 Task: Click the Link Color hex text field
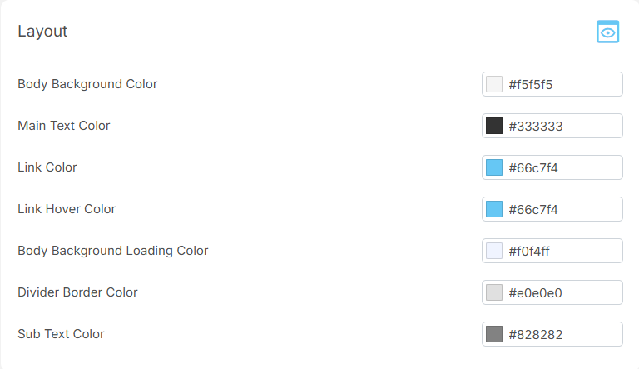[x=562, y=167]
